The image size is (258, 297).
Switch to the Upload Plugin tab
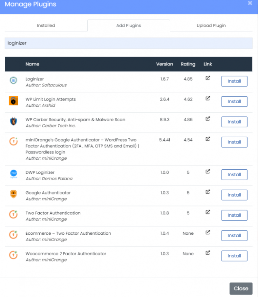(x=211, y=25)
